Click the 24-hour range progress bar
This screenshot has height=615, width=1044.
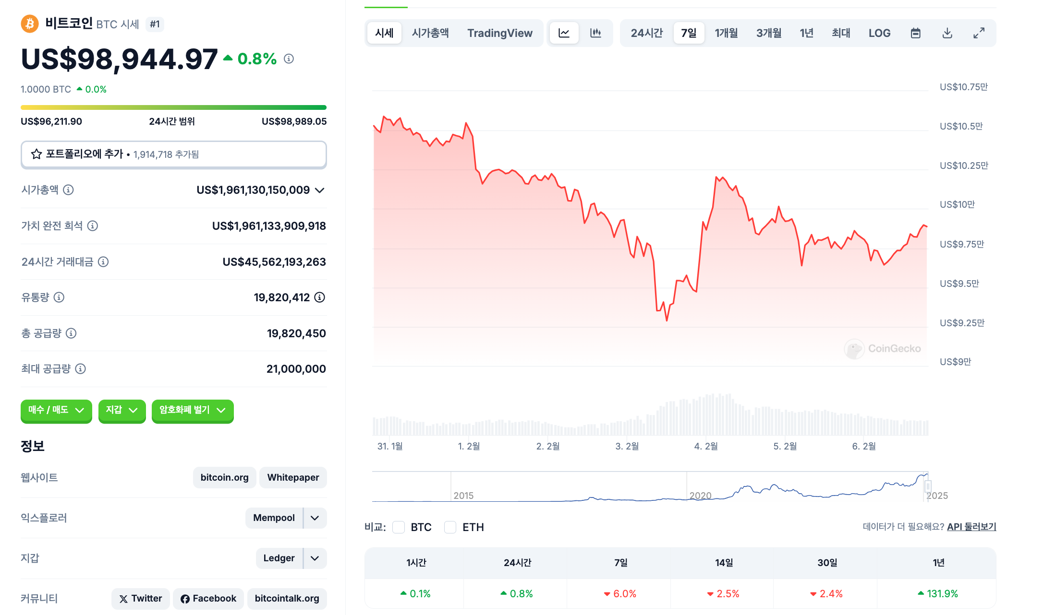tap(173, 107)
